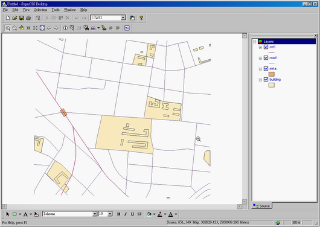This screenshot has width=320, height=227.
Task: Toggle bold text formatting
Action: pyautogui.click(x=118, y=214)
